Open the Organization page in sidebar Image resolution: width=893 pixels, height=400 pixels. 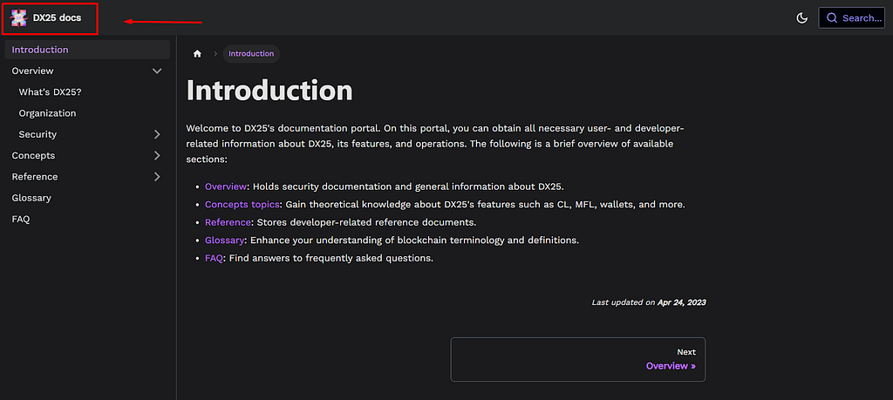click(x=47, y=113)
